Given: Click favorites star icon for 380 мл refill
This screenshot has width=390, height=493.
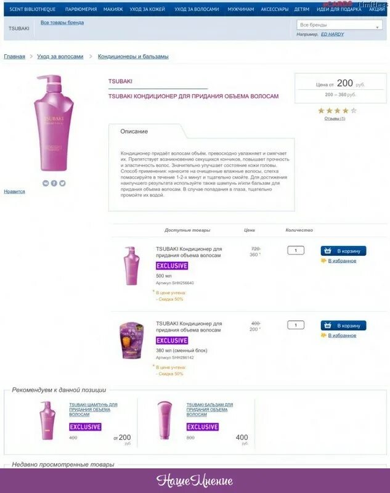Looking at the screenshot, I should [323, 335].
